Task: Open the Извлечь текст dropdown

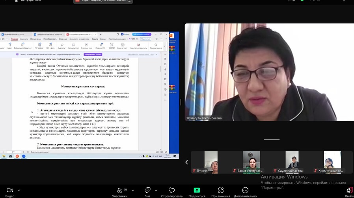Action: click(x=123, y=46)
